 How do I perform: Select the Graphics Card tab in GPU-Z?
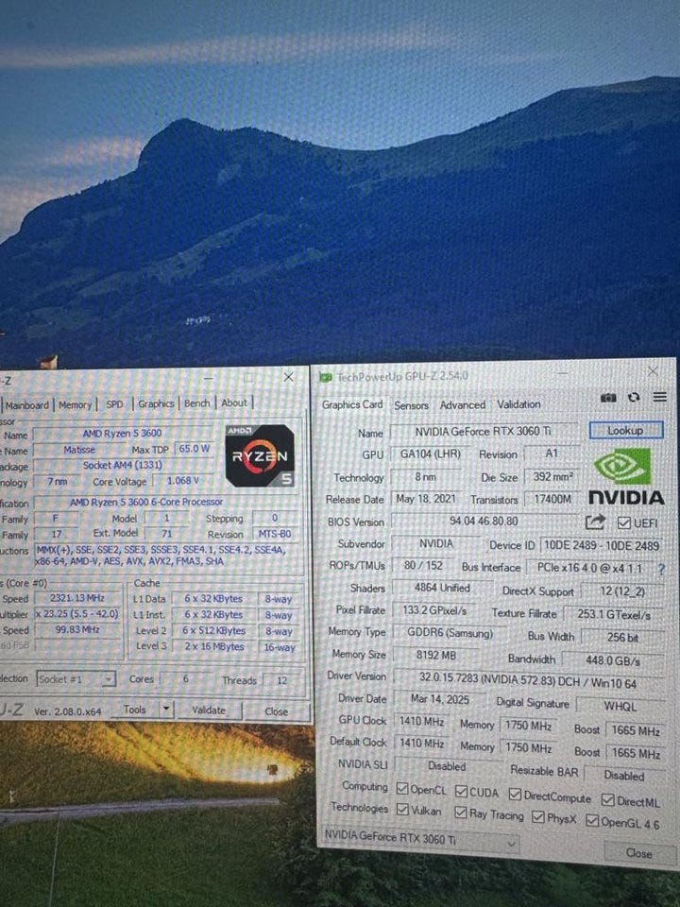(x=352, y=404)
